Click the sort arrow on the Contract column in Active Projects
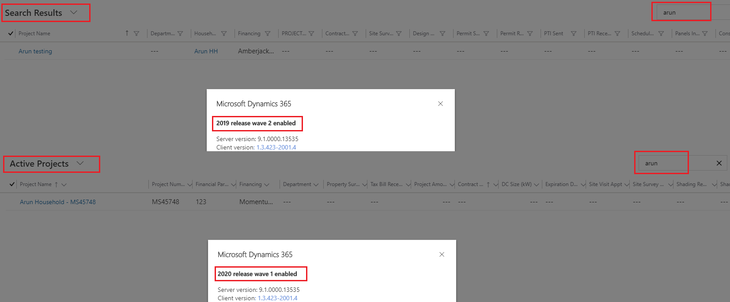 point(488,184)
